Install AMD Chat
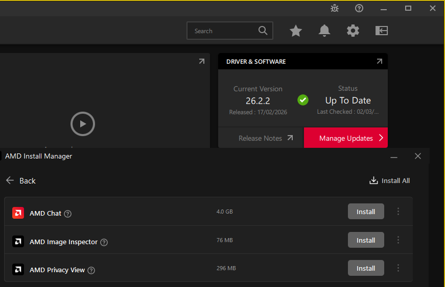Screen dimensions: 445x287 click(366, 212)
